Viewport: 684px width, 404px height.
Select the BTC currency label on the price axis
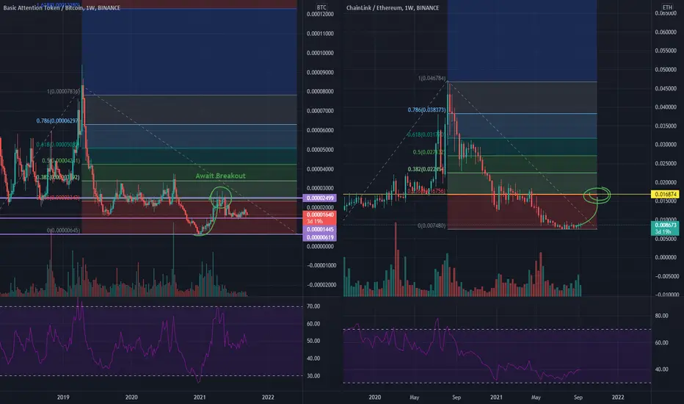click(321, 7)
